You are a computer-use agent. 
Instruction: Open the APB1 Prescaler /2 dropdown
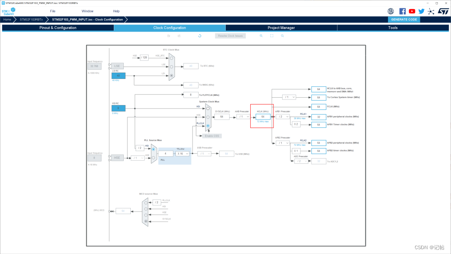pos(283,116)
